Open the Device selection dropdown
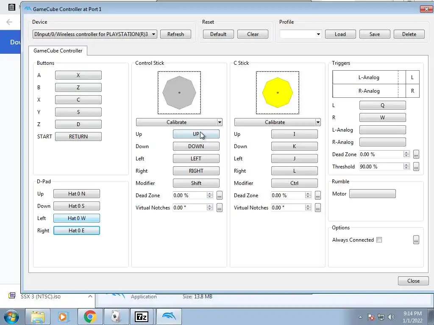 pyautogui.click(x=95, y=34)
